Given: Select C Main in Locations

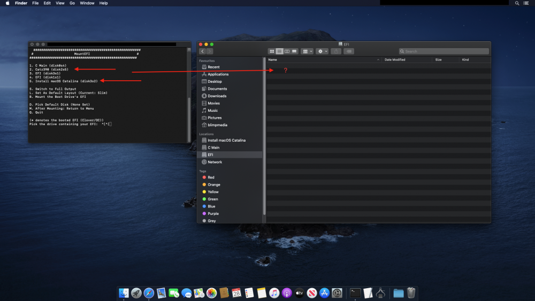Looking at the screenshot, I should pos(230,148).
